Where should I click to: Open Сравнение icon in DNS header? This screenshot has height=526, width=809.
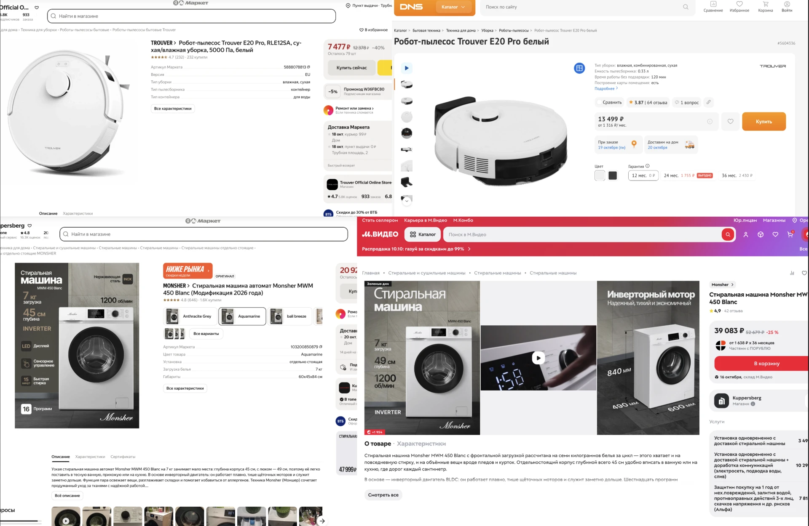coord(713,6)
